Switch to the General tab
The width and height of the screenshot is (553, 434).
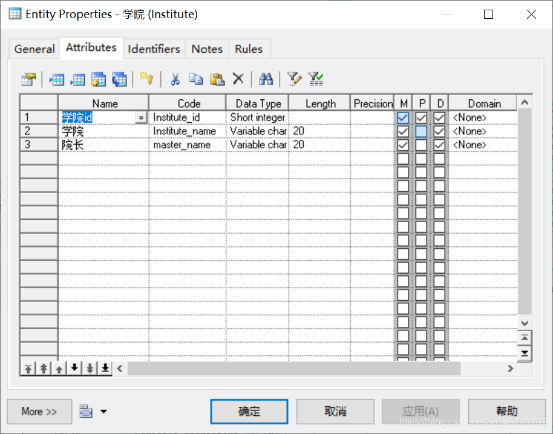point(34,48)
